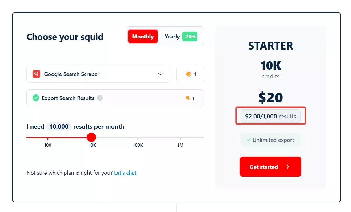Click the coin icon in Export Search Results row
Image resolution: width=351 pixels, height=212 pixels.
pos(188,98)
